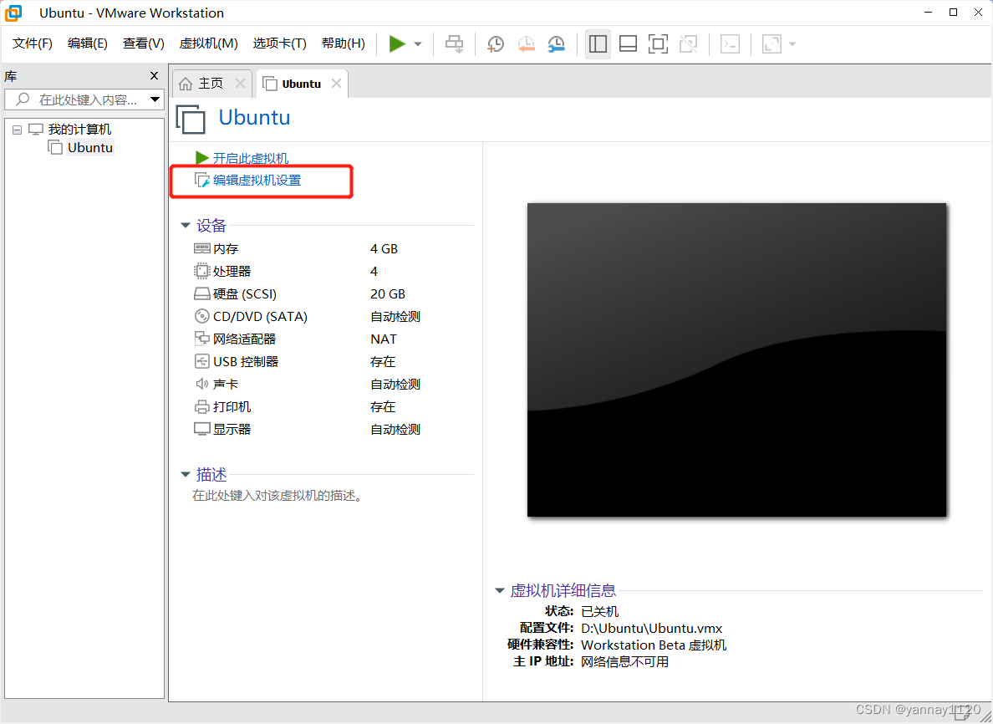Click the large Ubuntu VM title icon
The width and height of the screenshot is (993, 724).
(x=191, y=119)
